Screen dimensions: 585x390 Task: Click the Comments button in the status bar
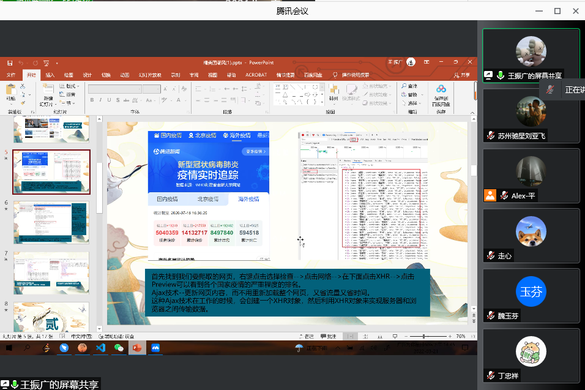pyautogui.click(x=329, y=336)
